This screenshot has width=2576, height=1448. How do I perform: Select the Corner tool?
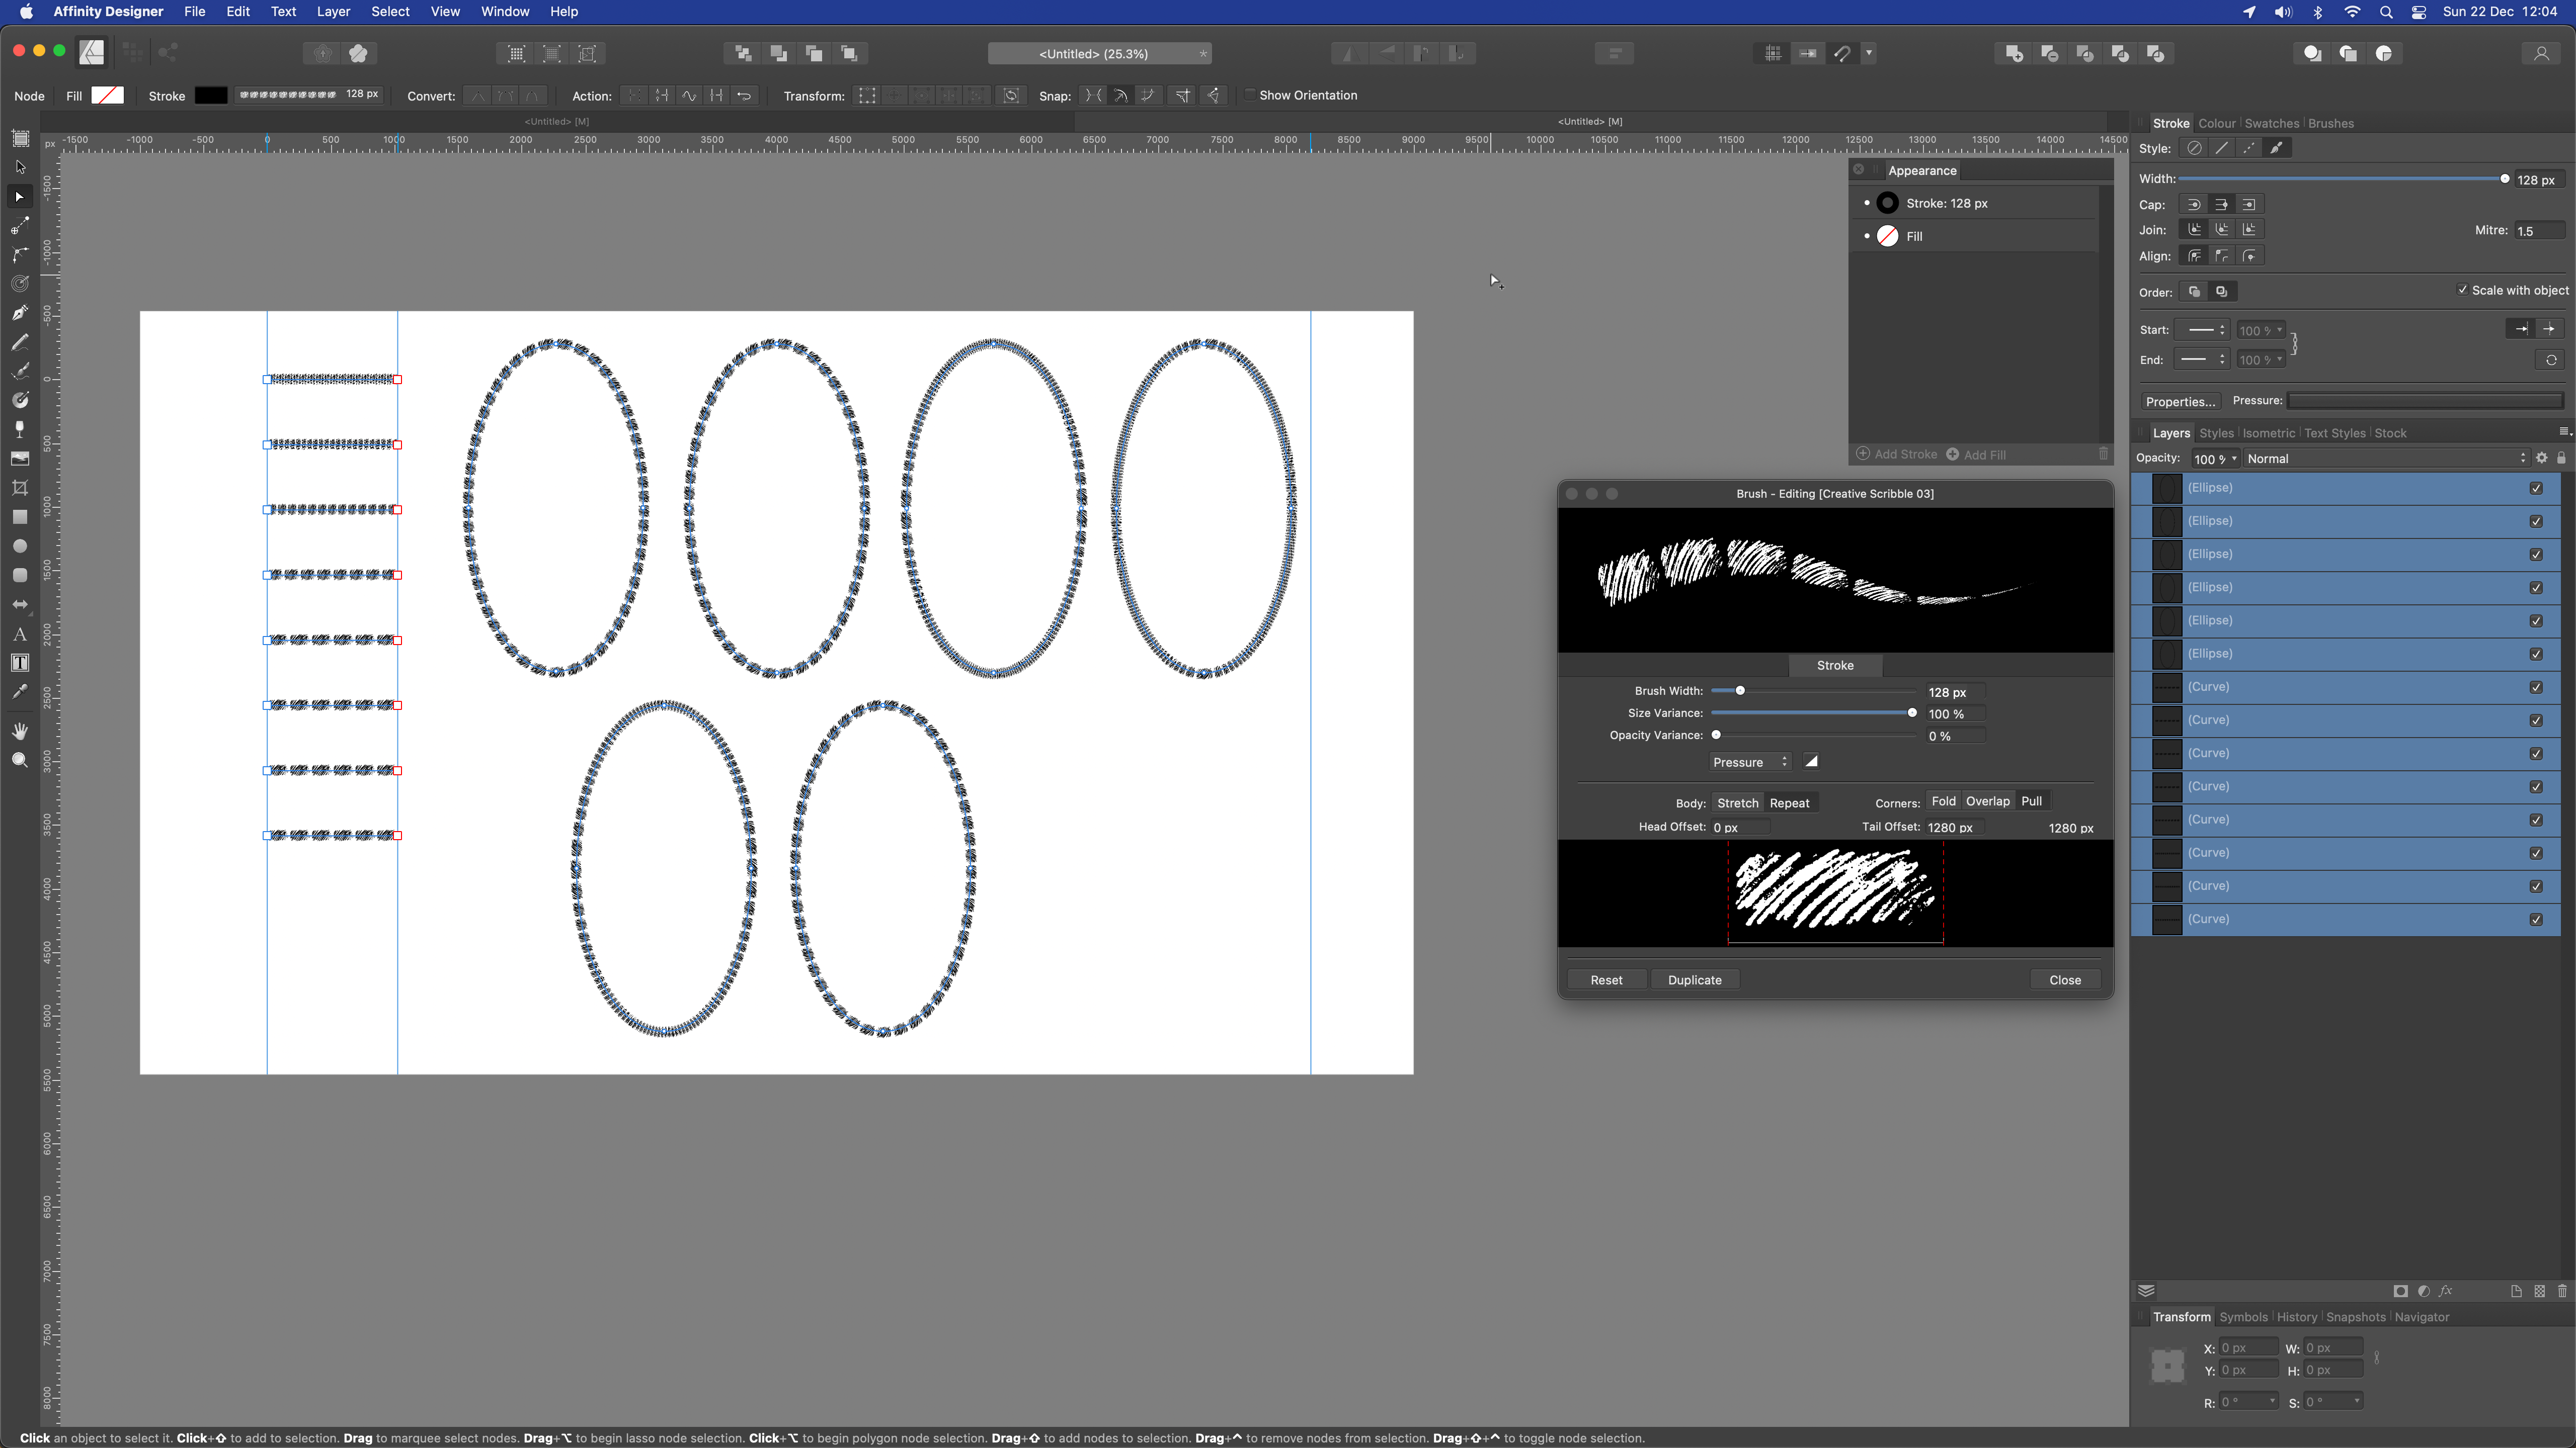(x=20, y=255)
